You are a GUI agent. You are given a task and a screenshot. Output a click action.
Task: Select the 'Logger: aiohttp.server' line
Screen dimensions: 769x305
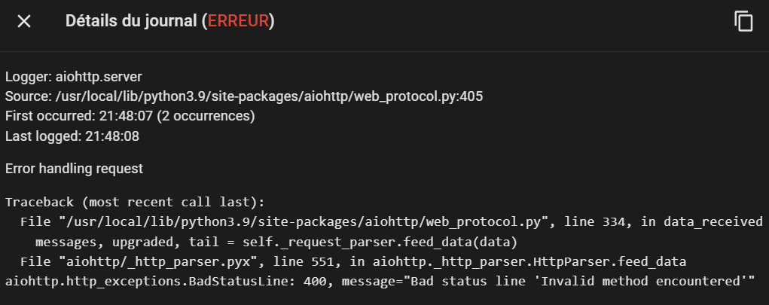(74, 77)
